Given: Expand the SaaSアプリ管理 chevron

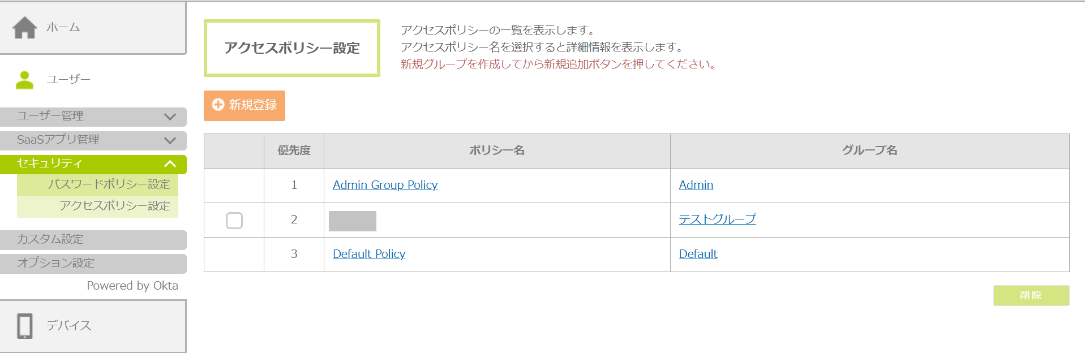Looking at the screenshot, I should 170,140.
